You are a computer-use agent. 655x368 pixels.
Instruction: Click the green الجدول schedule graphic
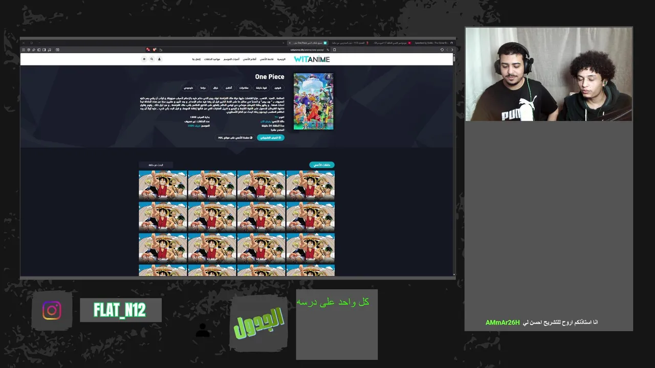coord(259,324)
